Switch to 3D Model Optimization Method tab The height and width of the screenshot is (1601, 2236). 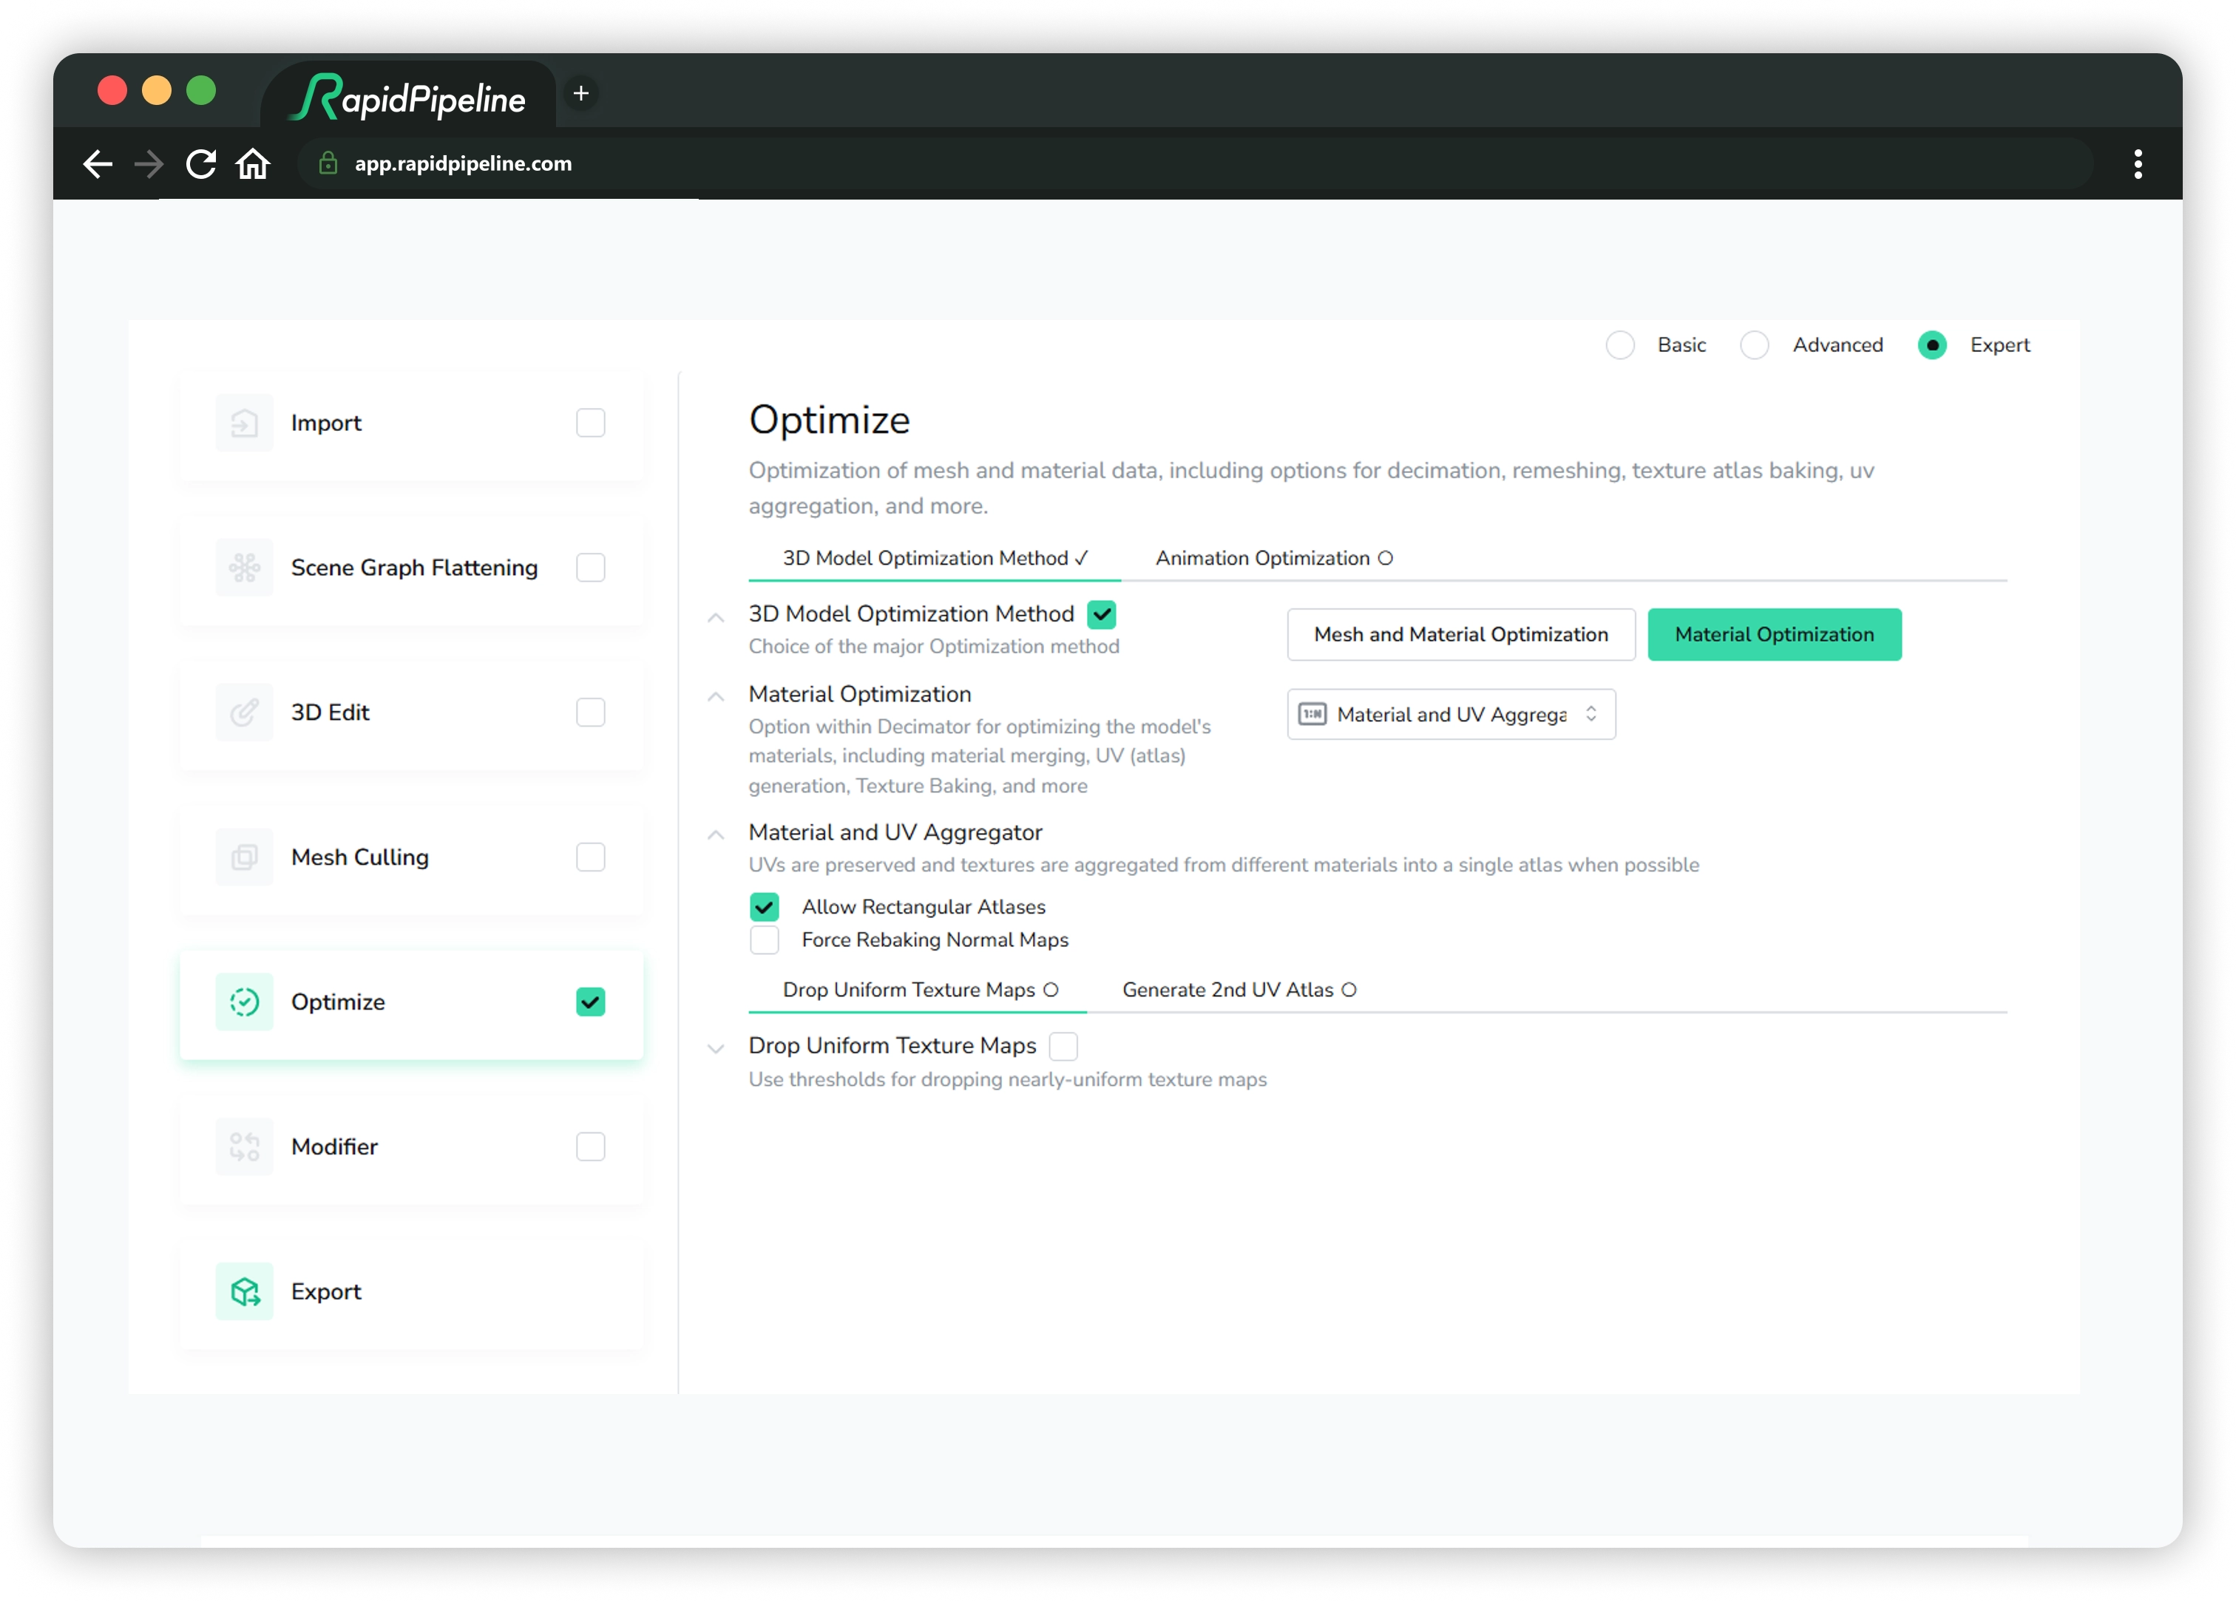(x=935, y=559)
